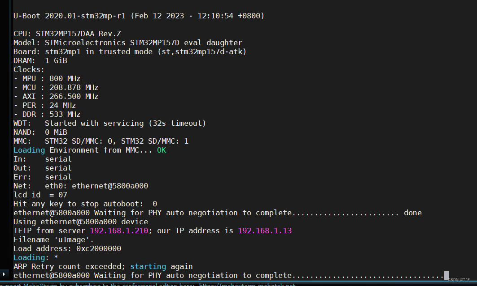Click the word done after PHY negotiation

pyautogui.click(x=412, y=213)
